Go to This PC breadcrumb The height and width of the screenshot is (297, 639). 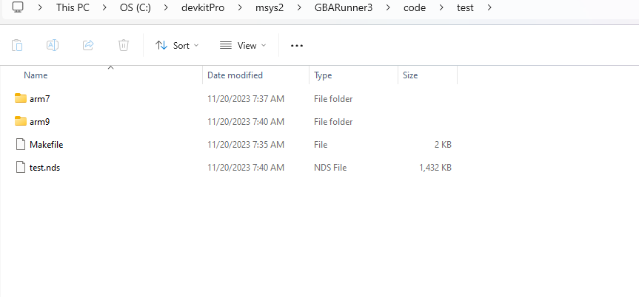pos(73,7)
